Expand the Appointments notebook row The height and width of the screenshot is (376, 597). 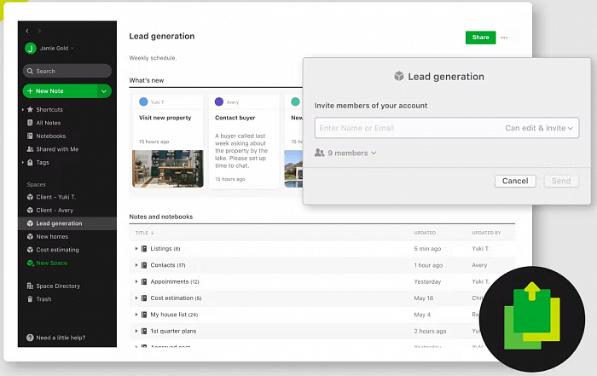[136, 281]
